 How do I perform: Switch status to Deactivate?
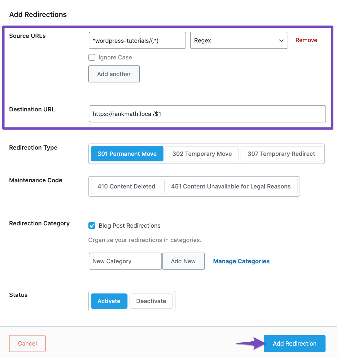pyautogui.click(x=151, y=301)
